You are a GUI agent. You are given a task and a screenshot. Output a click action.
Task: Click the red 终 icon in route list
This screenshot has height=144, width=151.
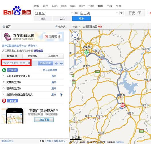pyautogui.click(x=4, y=101)
